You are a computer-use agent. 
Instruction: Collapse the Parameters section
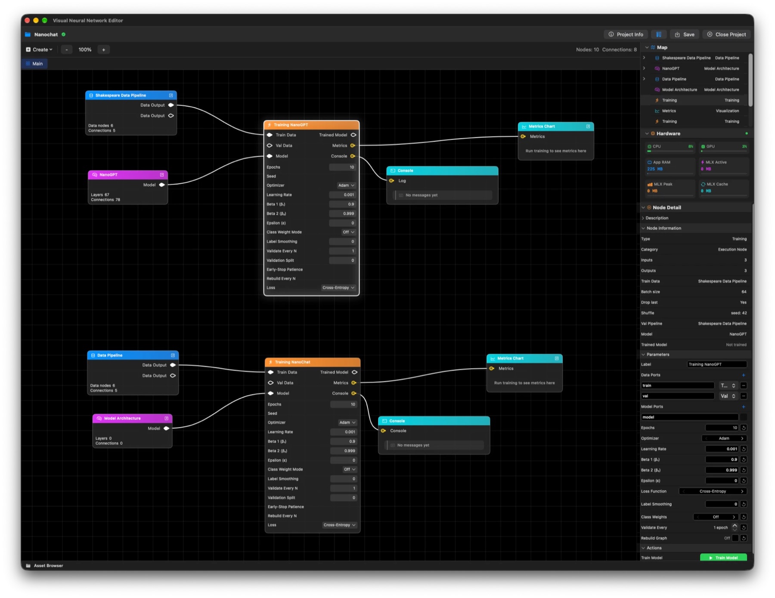pyautogui.click(x=643, y=355)
